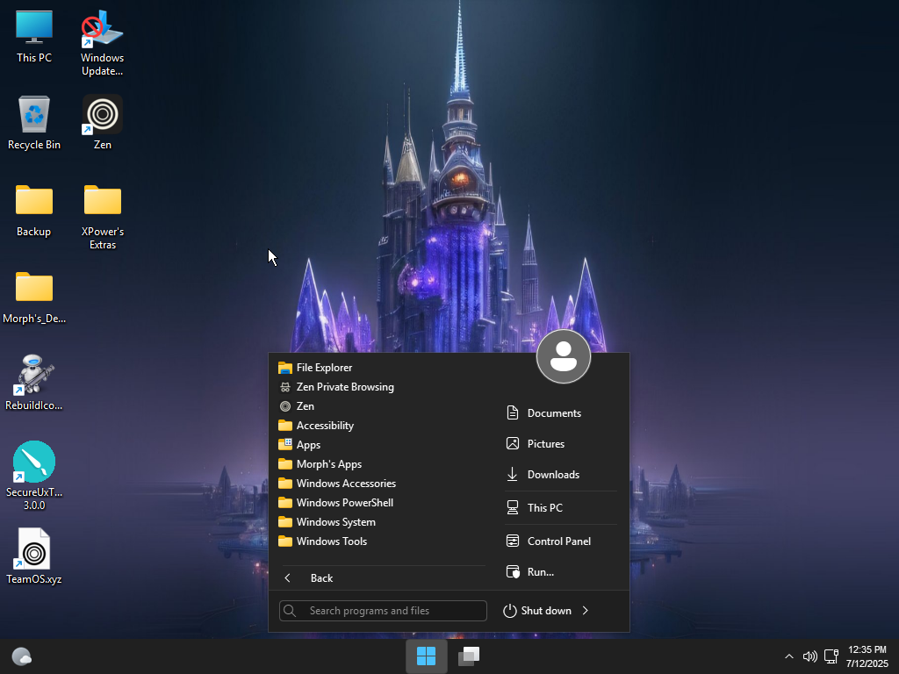Screen dimensions: 899x674
Task: Click the network tray icon
Action: pyautogui.click(x=831, y=656)
